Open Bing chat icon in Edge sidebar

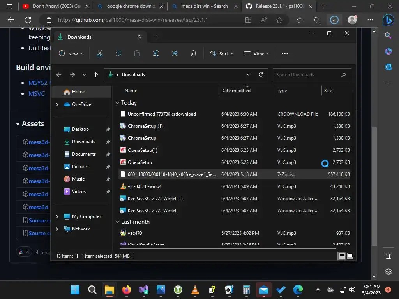[388, 20]
